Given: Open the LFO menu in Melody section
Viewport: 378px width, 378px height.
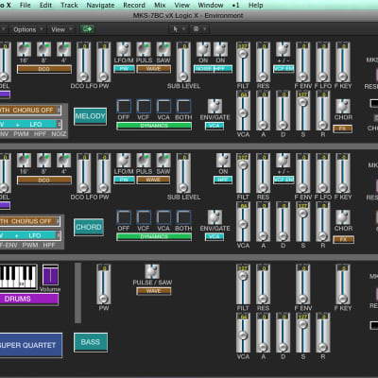Looking at the screenshot, I should 30,124.
